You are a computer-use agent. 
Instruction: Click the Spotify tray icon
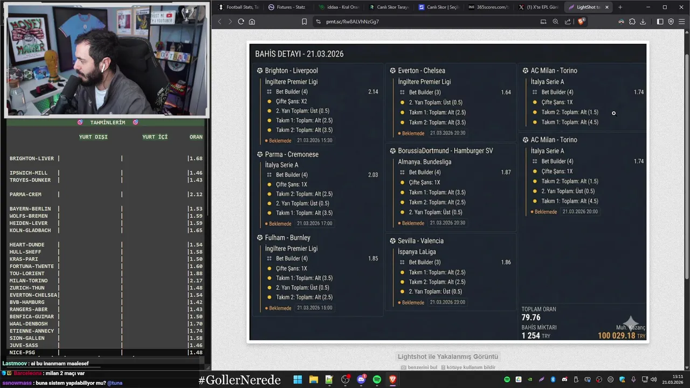(507, 379)
